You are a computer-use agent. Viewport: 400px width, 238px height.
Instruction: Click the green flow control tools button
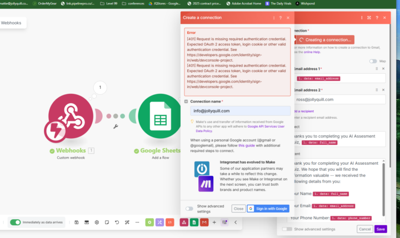pyautogui.click(x=149, y=222)
